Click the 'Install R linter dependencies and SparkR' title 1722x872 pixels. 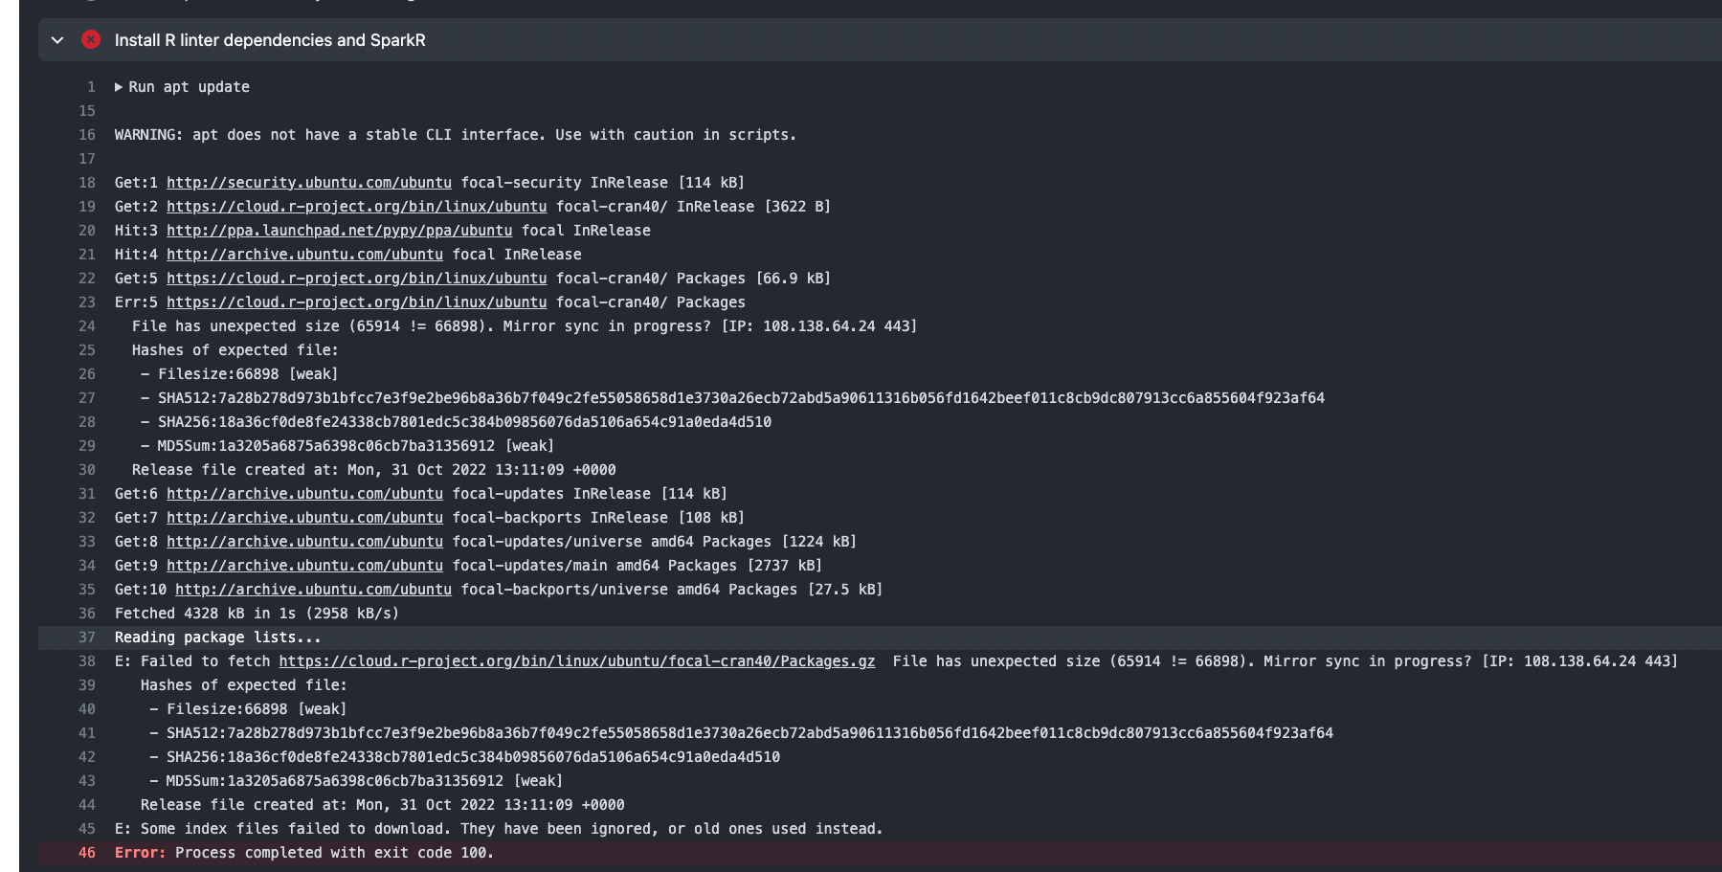270,40
